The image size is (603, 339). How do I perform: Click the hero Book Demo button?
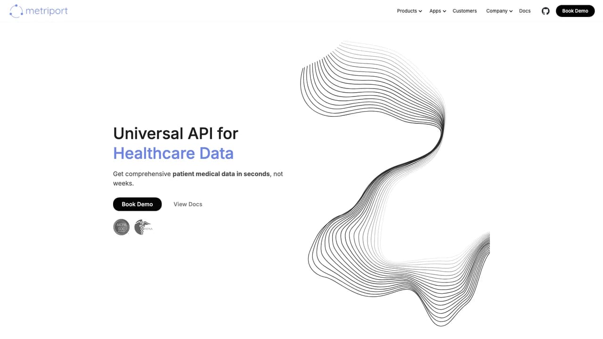137,204
